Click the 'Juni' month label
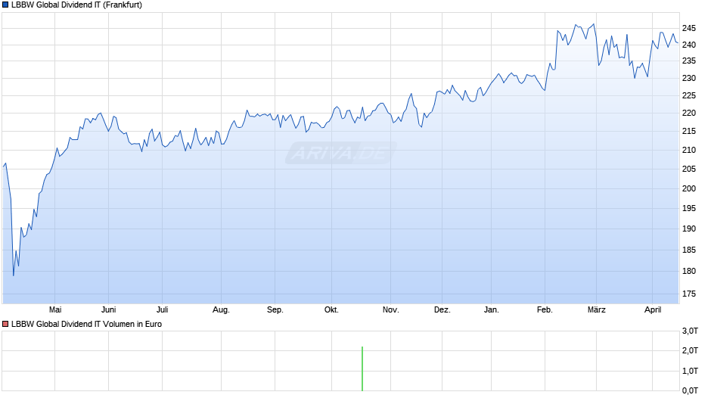711x398 pixels. pyautogui.click(x=108, y=309)
